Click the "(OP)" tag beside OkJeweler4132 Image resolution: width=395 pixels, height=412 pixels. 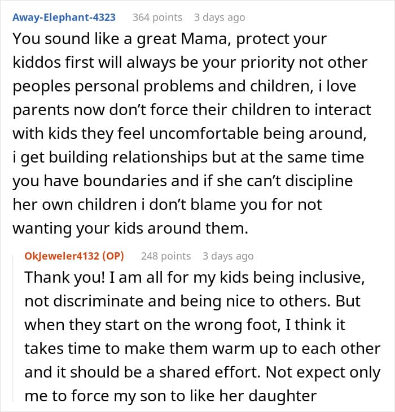(112, 256)
